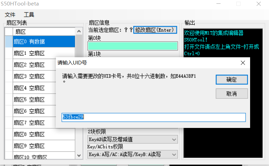This screenshot has height=166, width=269.
Task: Select 扇区6 空扇区 row
Action: [x=34, y=111]
